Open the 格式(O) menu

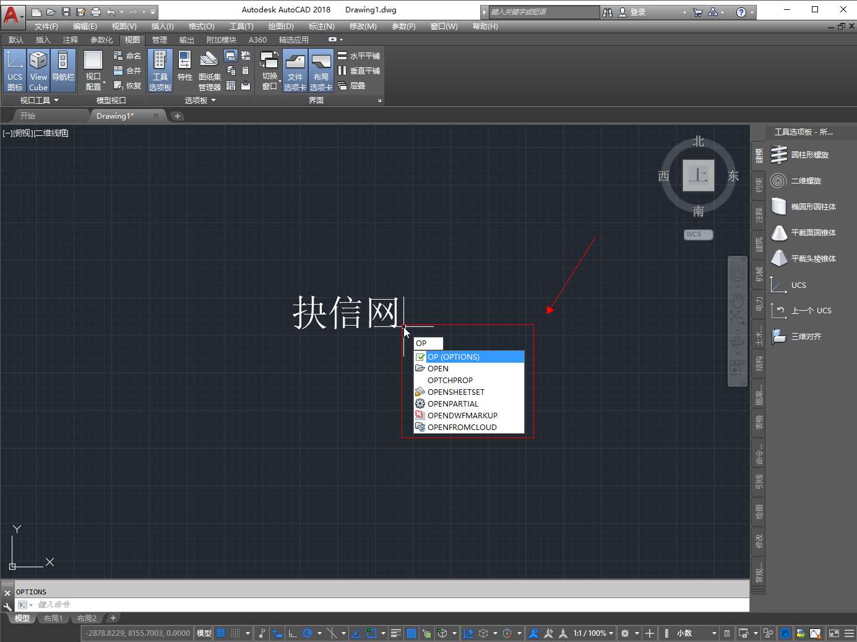201,27
